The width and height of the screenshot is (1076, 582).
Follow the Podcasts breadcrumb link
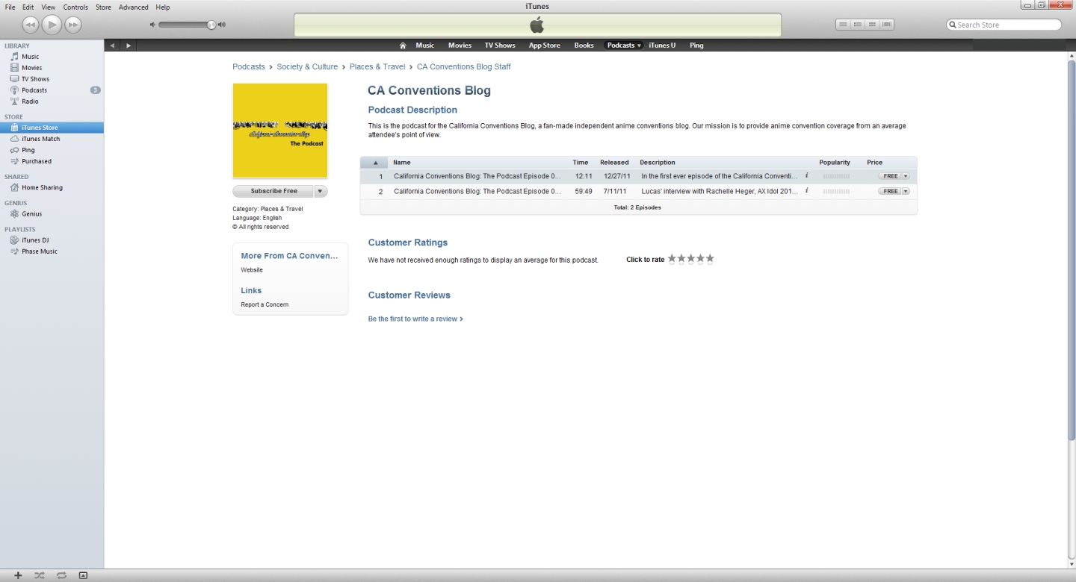coord(249,67)
